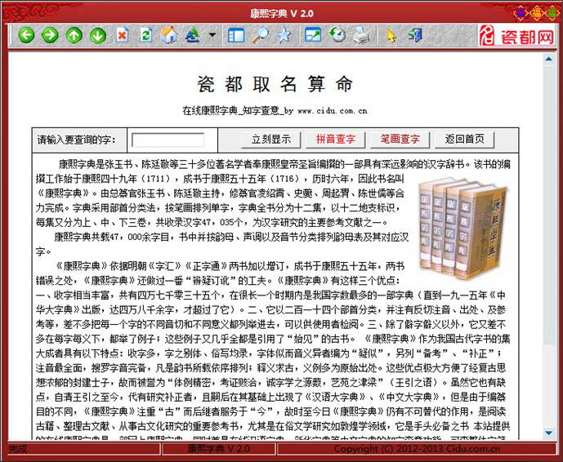The height and width of the screenshot is (462, 563).
Task: Click the green up arrow icon
Action: click(74, 35)
